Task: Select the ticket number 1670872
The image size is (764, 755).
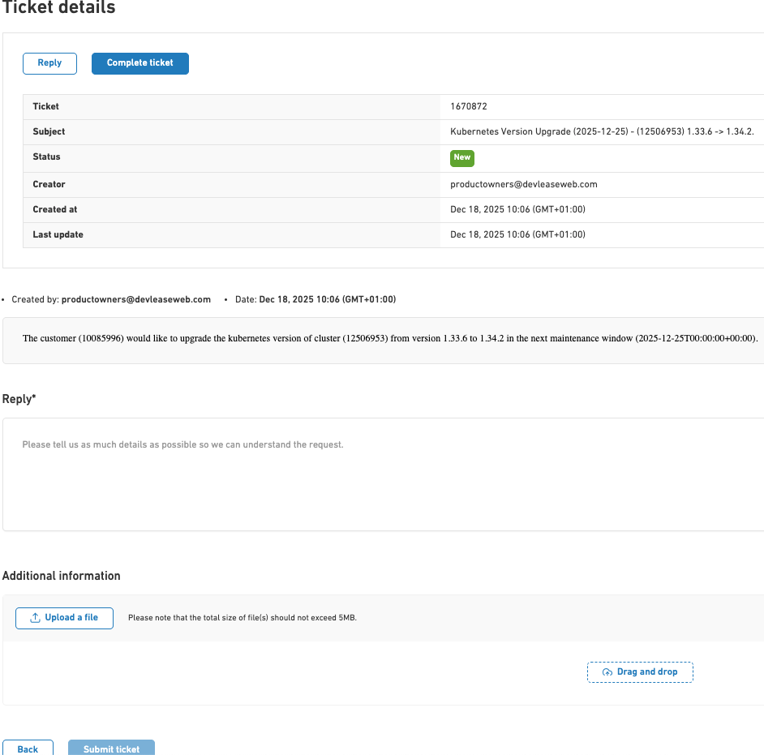Action: [469, 107]
